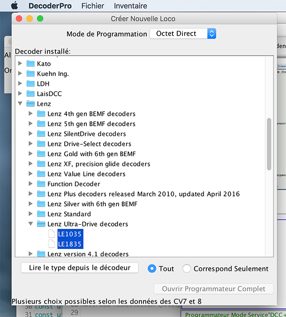The width and height of the screenshot is (286, 317).
Task: Click the Kuehn Ing. folder icon
Action: (x=30, y=73)
